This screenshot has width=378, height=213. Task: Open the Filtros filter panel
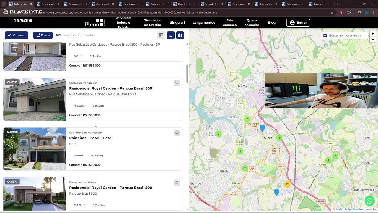pos(43,35)
